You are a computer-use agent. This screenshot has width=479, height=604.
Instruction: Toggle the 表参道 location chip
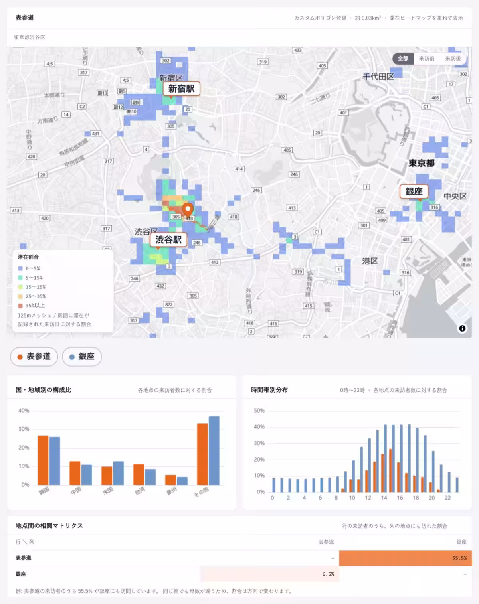[x=34, y=357]
